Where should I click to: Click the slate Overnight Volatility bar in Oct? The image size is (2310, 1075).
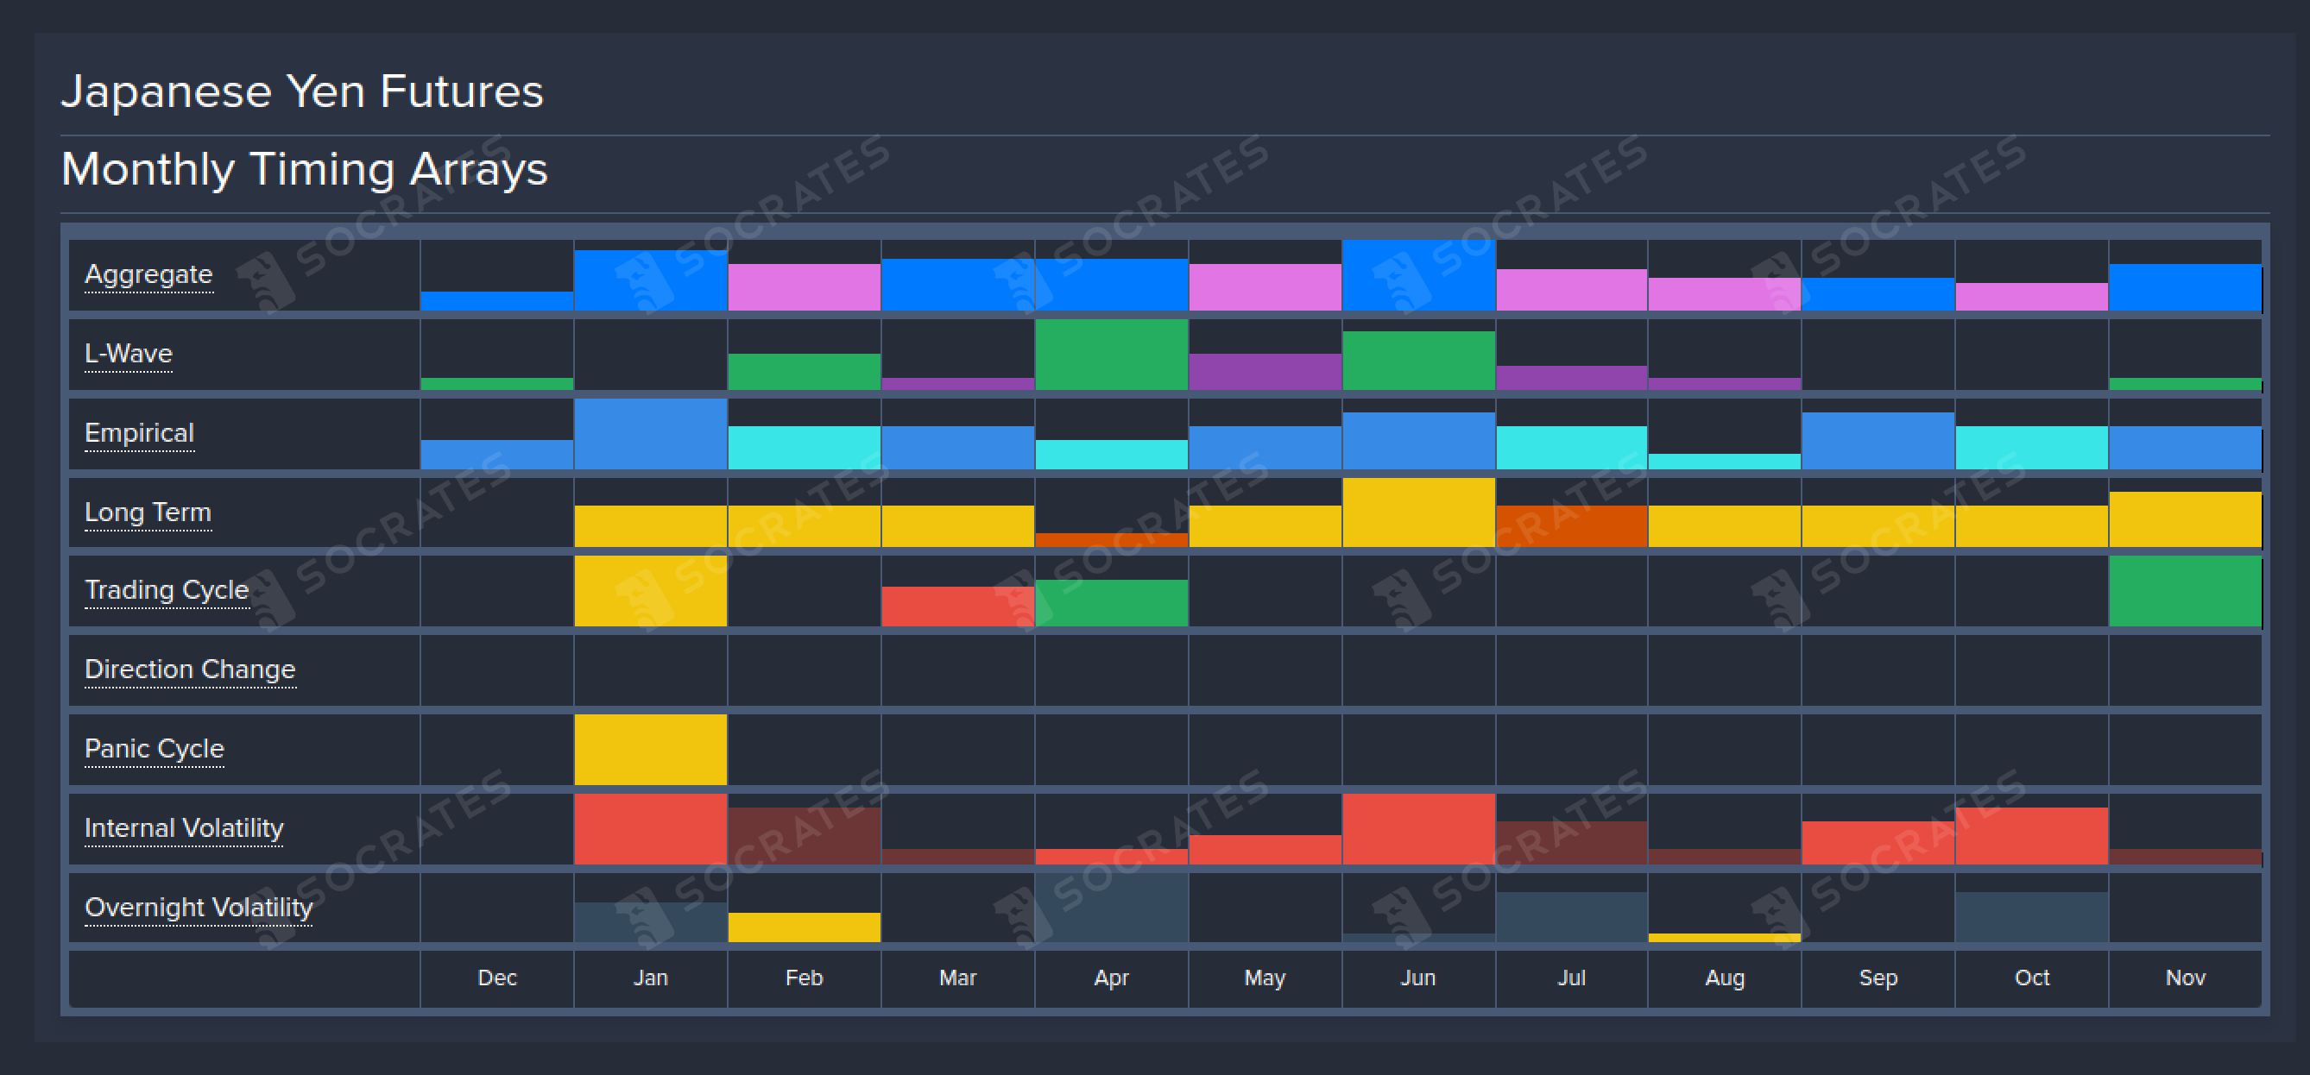coord(2032,916)
